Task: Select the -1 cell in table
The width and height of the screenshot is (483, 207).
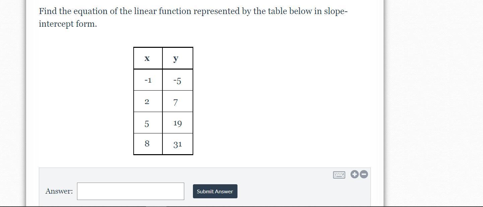Action: tap(148, 80)
